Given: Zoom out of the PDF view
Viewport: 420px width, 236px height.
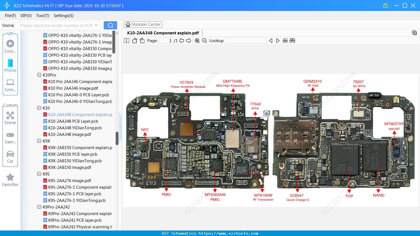Looking at the screenshot, I should pyautogui.click(x=204, y=40).
